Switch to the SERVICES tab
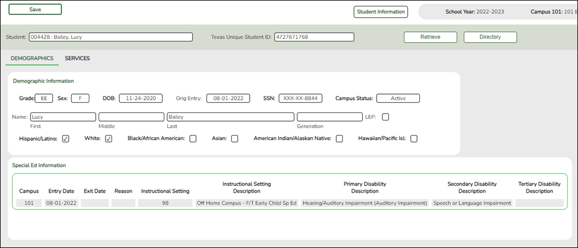The height and width of the screenshot is (248, 578). pyautogui.click(x=77, y=59)
